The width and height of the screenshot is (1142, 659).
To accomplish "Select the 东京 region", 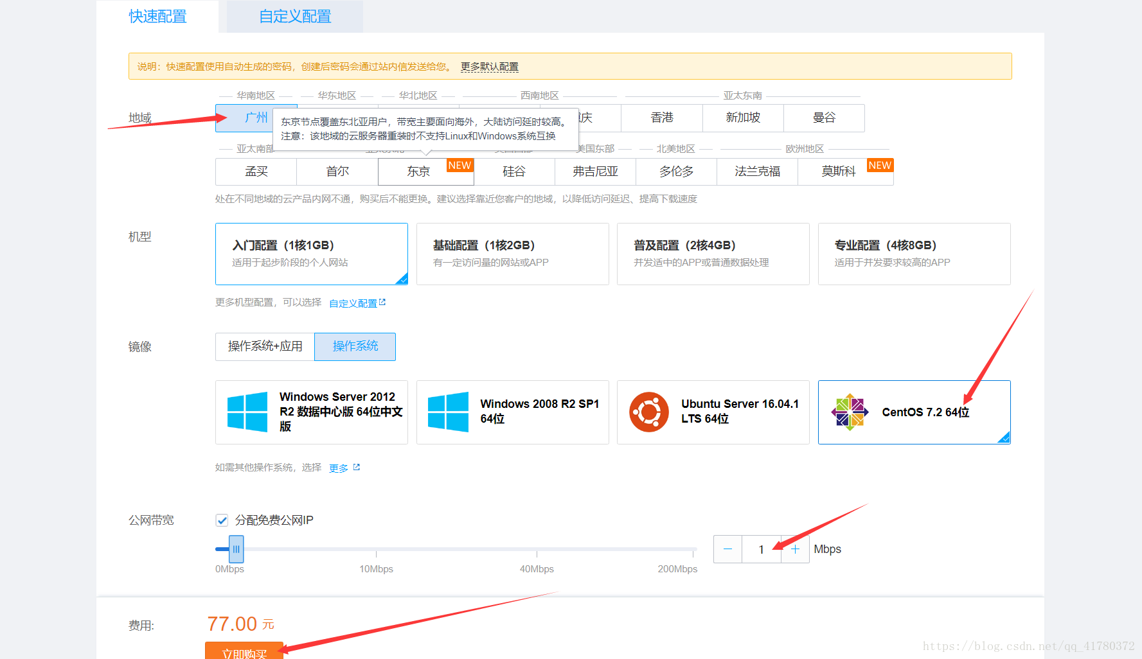I will click(x=418, y=171).
